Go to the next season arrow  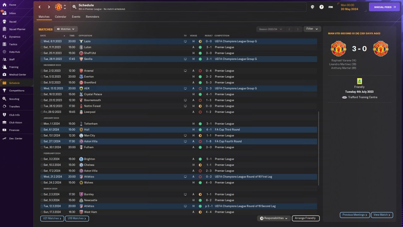tap(298, 29)
